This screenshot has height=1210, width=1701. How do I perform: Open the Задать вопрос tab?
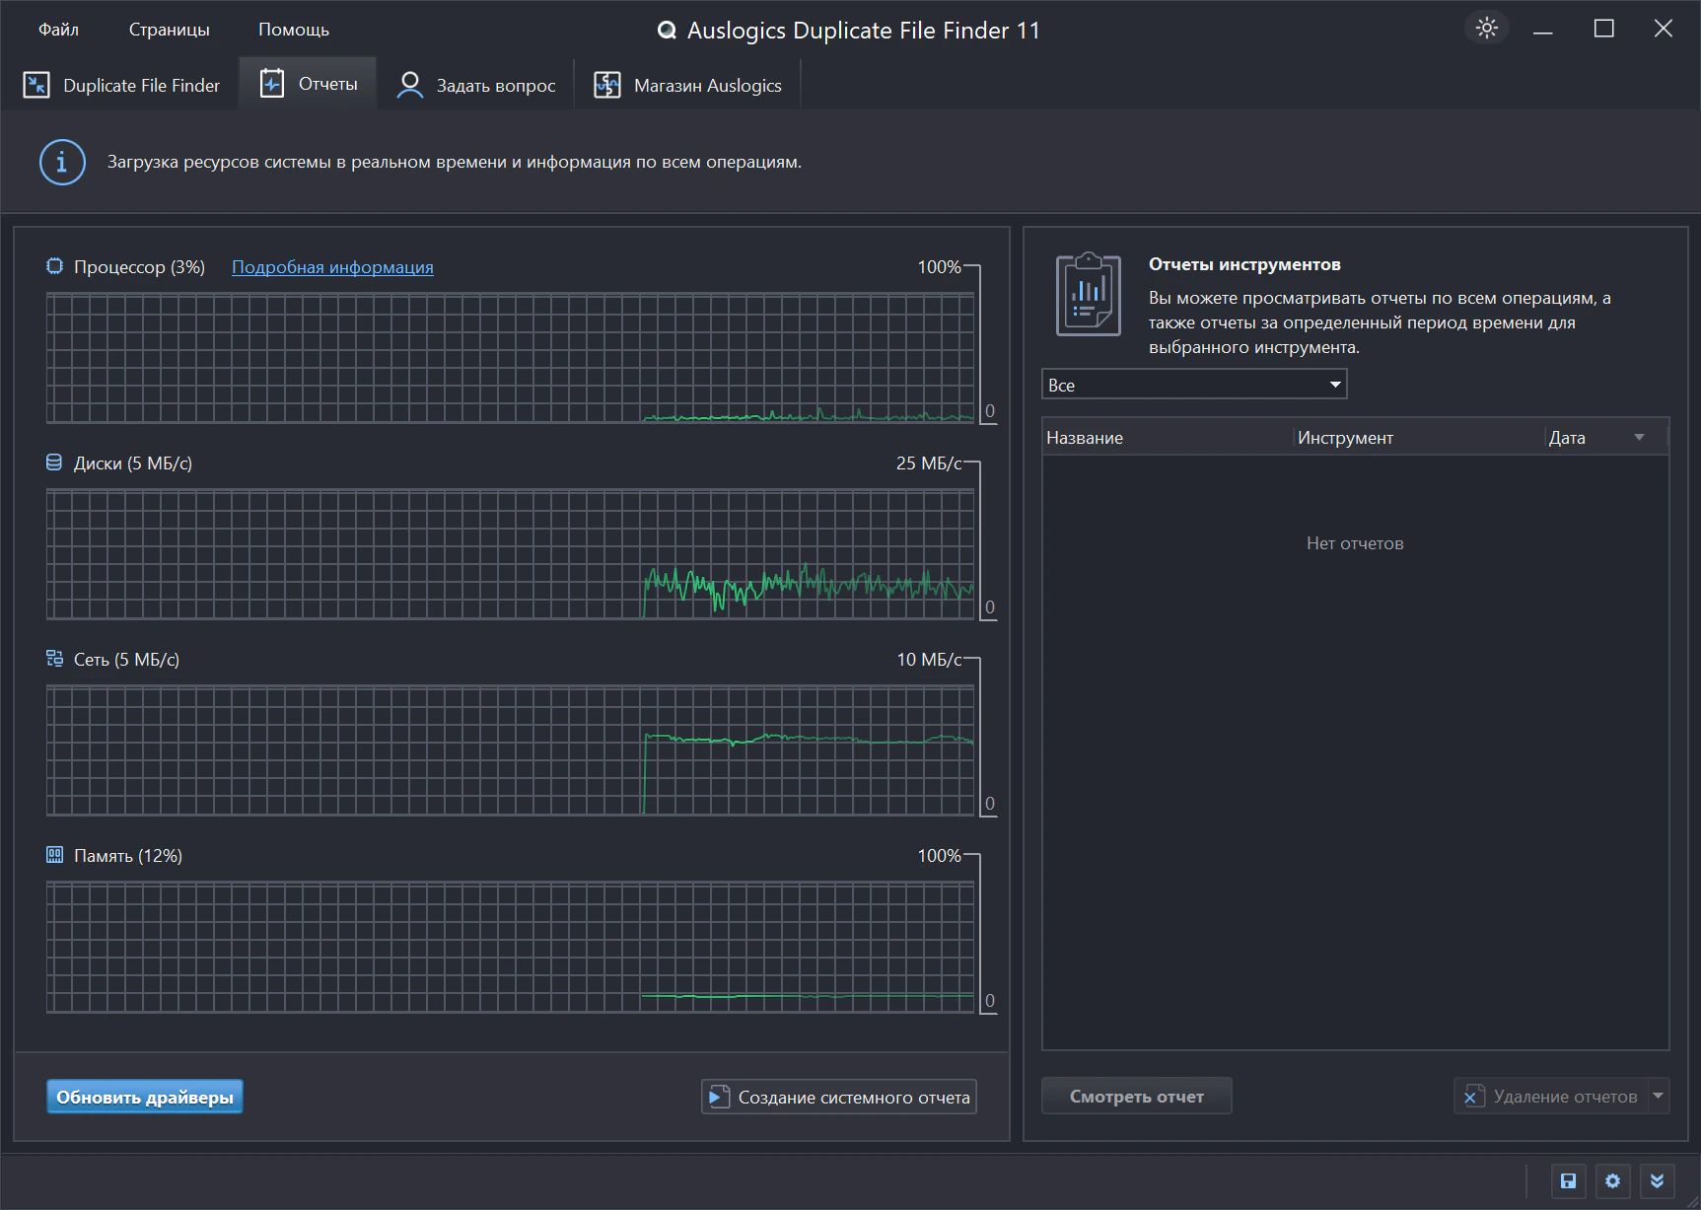[x=476, y=86]
